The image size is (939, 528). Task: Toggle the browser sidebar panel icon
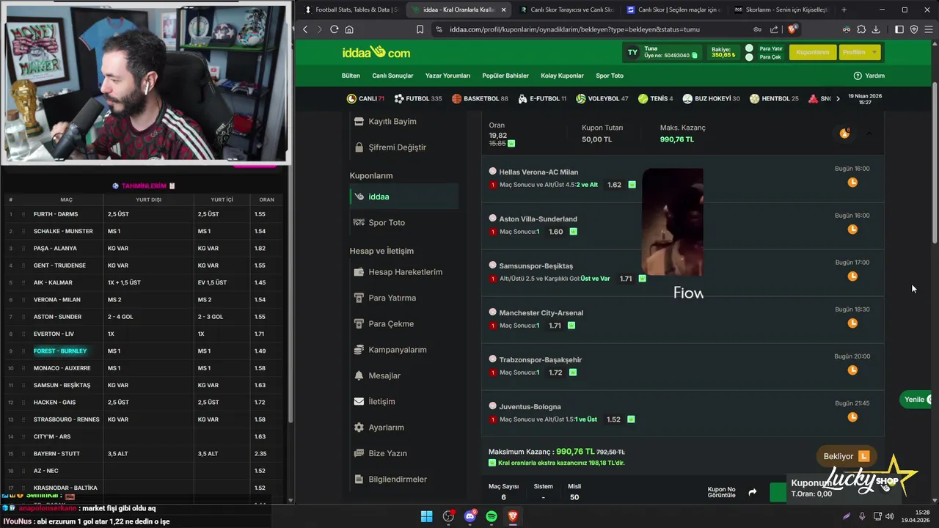click(899, 29)
